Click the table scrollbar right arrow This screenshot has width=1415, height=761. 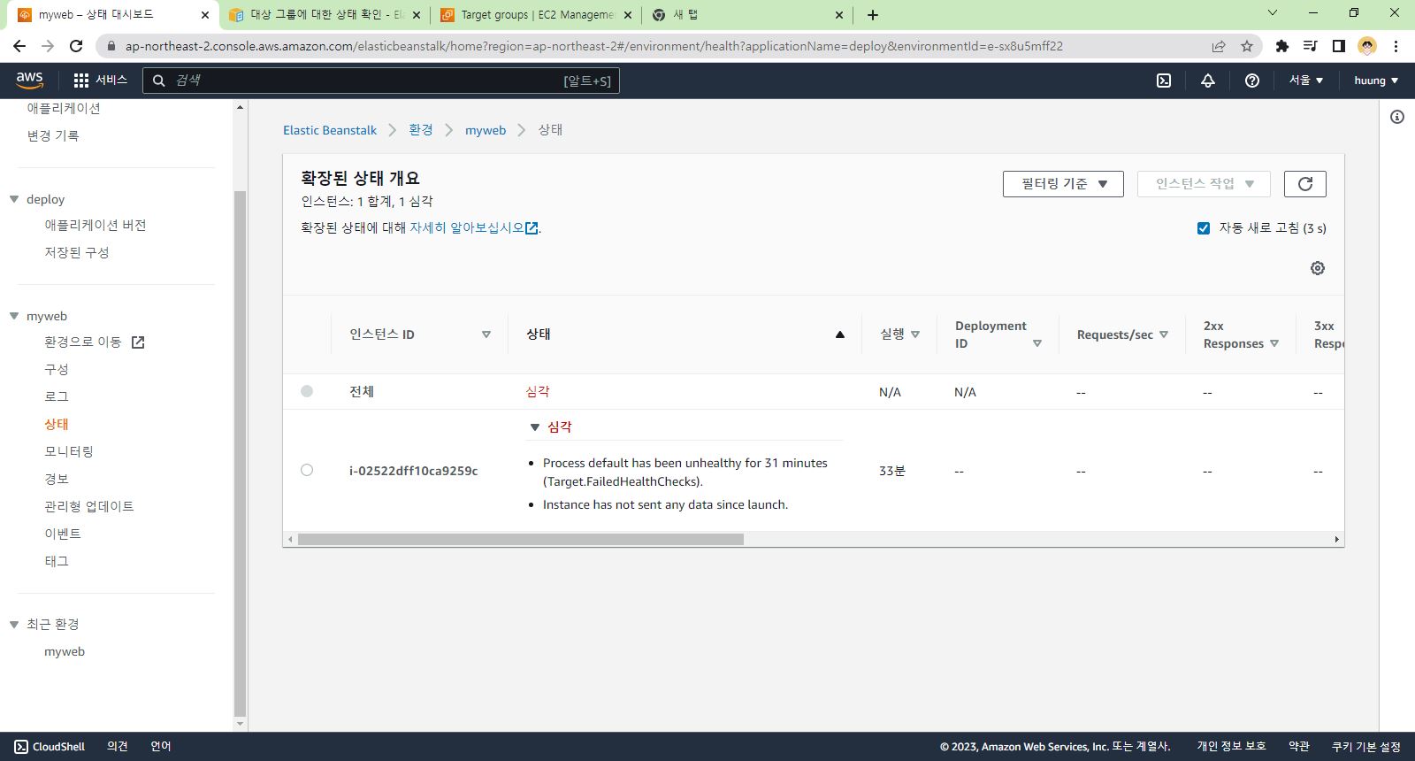[x=1336, y=539]
